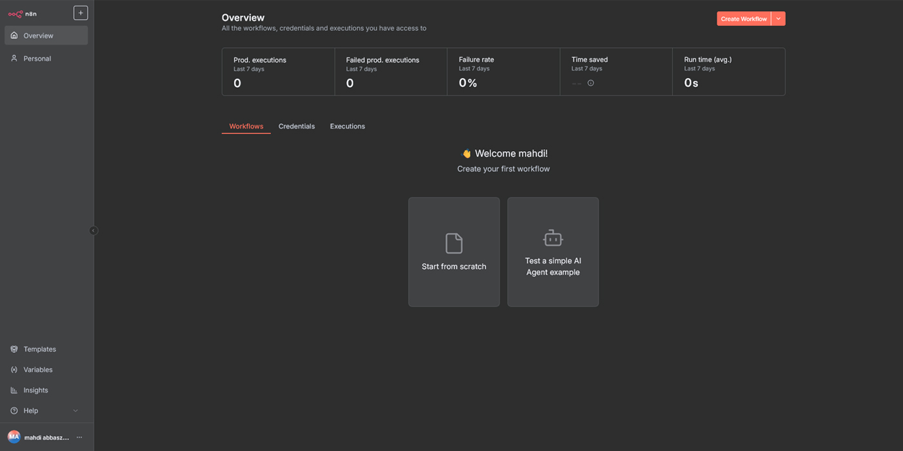This screenshot has width=903, height=451.
Task: Open the Overview page from sidebar
Action: (x=46, y=35)
